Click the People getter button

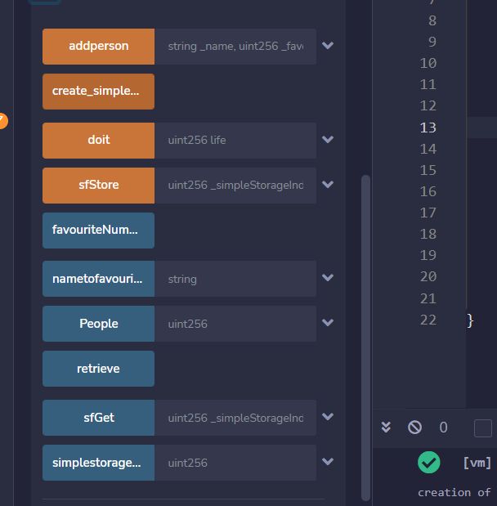click(98, 324)
